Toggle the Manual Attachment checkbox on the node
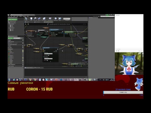The height and width of the screenshot is (113, 151). point(57,34)
